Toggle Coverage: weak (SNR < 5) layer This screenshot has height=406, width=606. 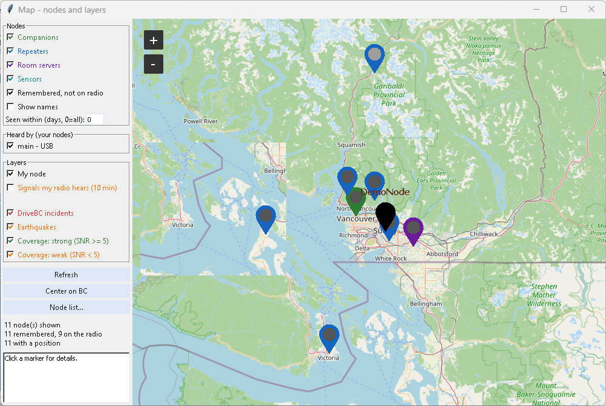point(10,255)
